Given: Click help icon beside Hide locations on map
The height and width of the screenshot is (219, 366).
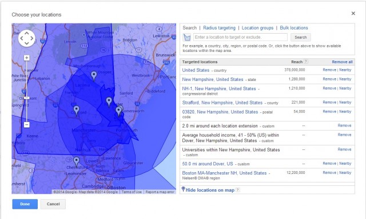Looking at the screenshot, I should pos(238,190).
